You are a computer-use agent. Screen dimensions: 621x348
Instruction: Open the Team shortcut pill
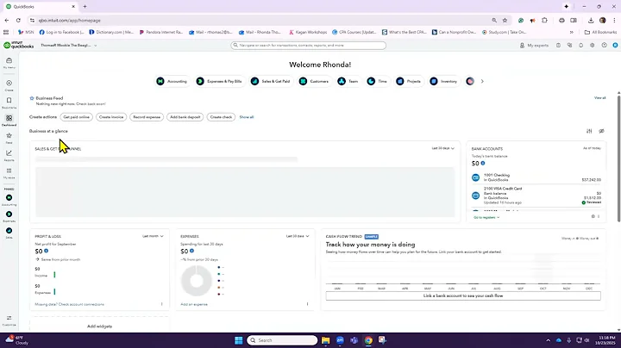point(348,81)
